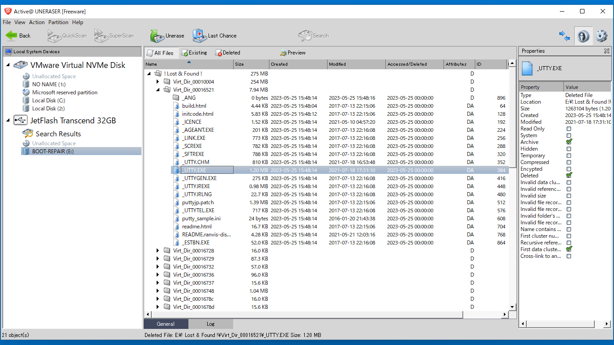Expand the Virt_Dir_00010004 folder
The image size is (614, 345).
158,82
